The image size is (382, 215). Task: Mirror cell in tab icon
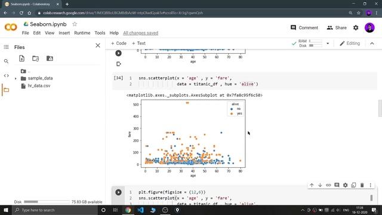pyautogui.click(x=353, y=185)
